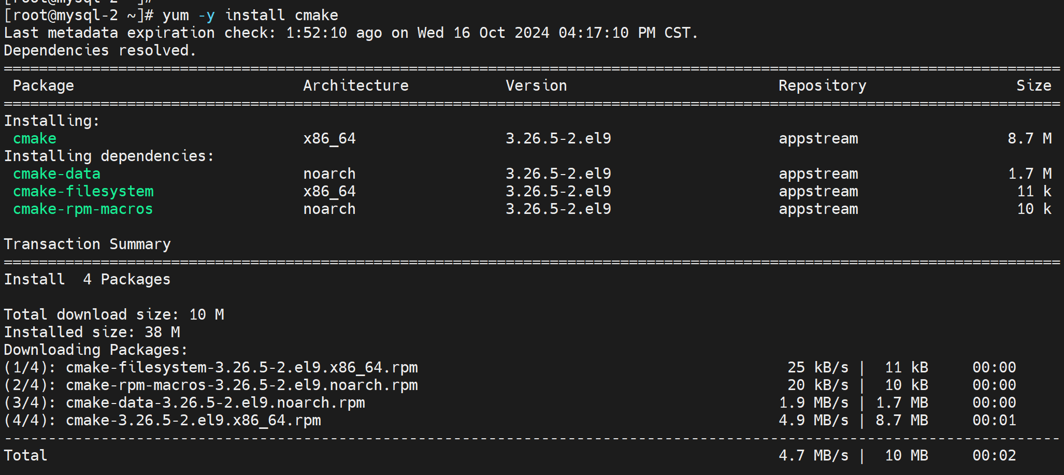Click the "Installed size: 38 M" line

pos(92,333)
